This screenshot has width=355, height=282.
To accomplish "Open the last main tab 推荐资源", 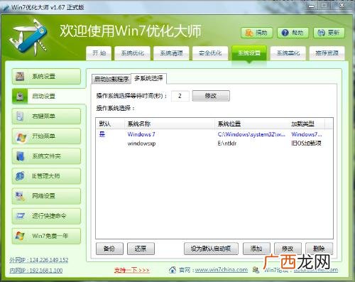I will (x=327, y=53).
